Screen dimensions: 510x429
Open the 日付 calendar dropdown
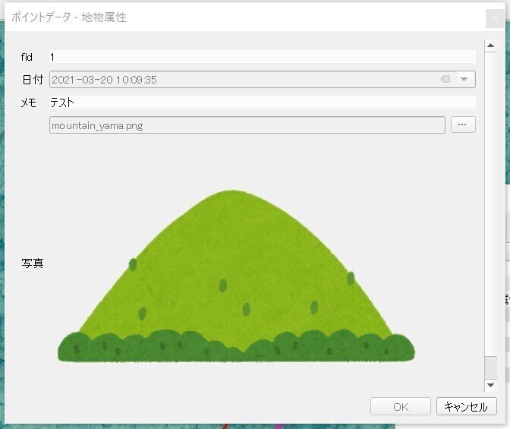coord(464,79)
